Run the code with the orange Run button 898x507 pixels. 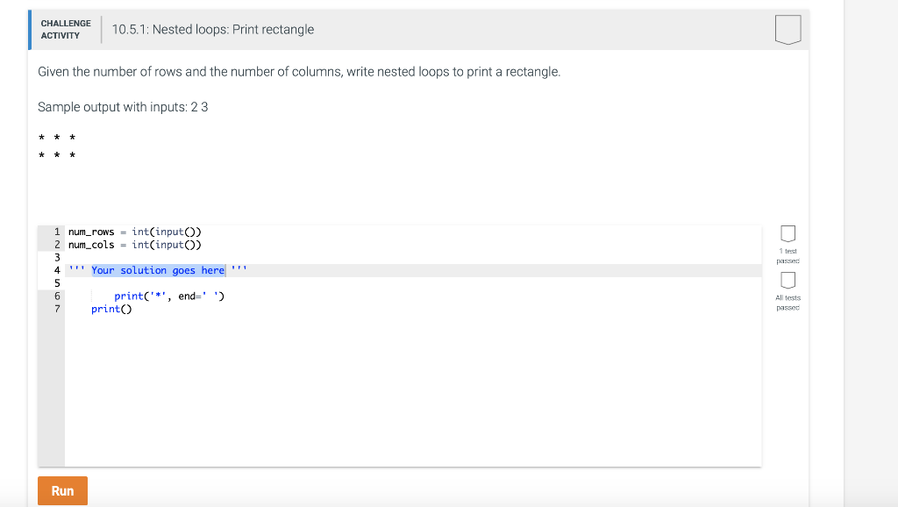pos(62,490)
